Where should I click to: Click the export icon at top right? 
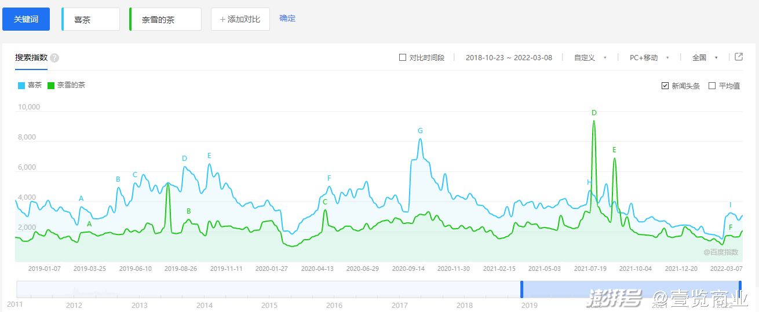(739, 57)
